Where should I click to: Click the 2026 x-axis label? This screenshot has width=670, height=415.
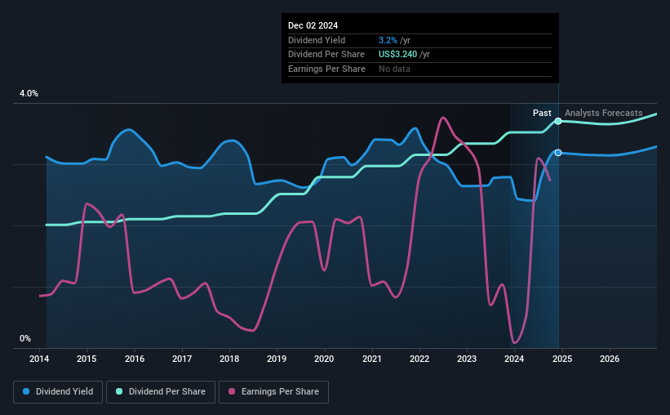tap(610, 359)
